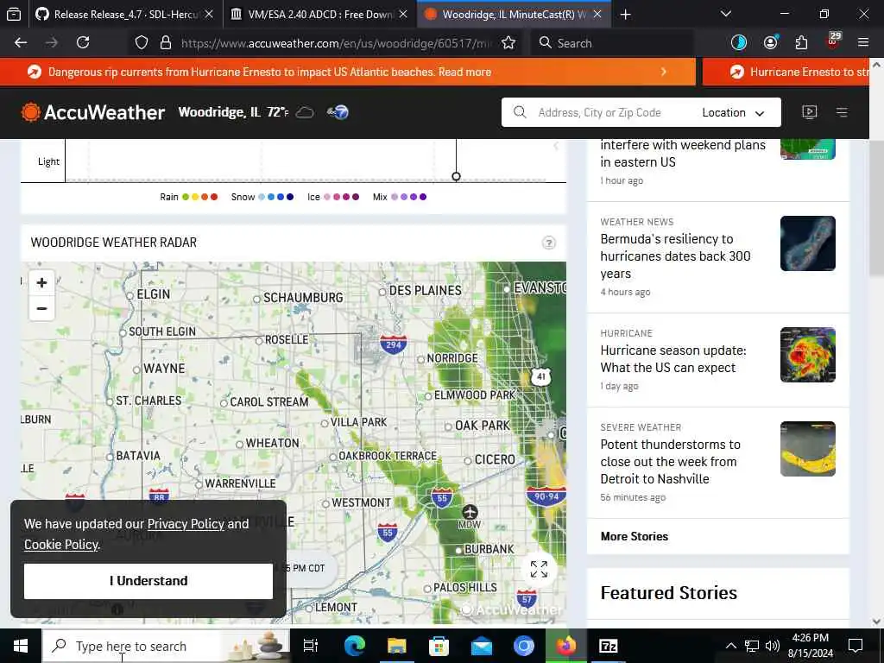Click the browser URL address bar
This screenshot has height=663, width=884.
[x=336, y=43]
